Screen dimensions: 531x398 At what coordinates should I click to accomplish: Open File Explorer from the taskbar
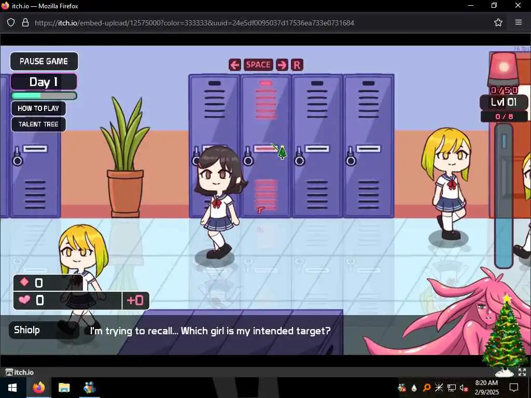tap(64, 388)
